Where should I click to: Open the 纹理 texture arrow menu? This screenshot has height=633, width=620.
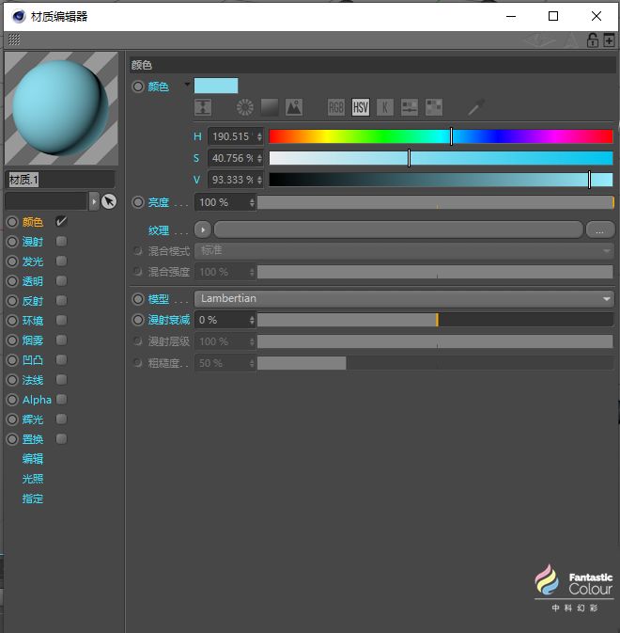pos(203,230)
